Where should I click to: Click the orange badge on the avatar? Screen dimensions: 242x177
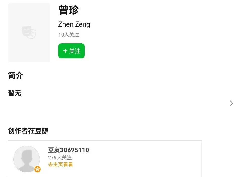(x=38, y=169)
